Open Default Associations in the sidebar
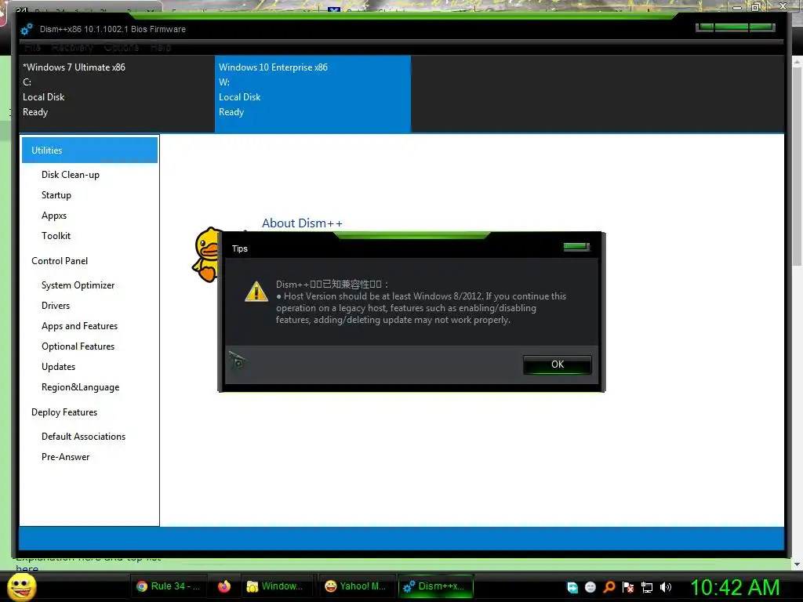Image resolution: width=803 pixels, height=602 pixels. [83, 437]
